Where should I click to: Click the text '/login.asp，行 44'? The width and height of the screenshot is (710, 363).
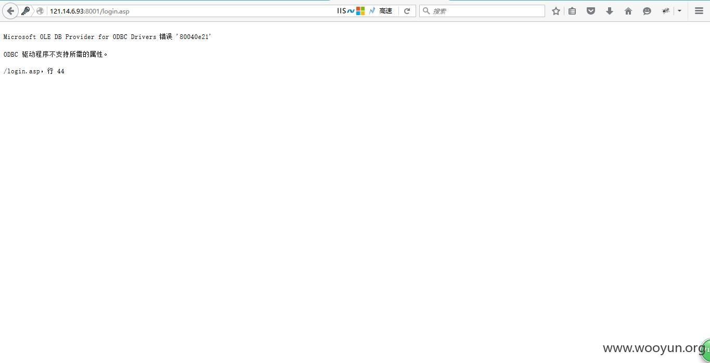34,71
